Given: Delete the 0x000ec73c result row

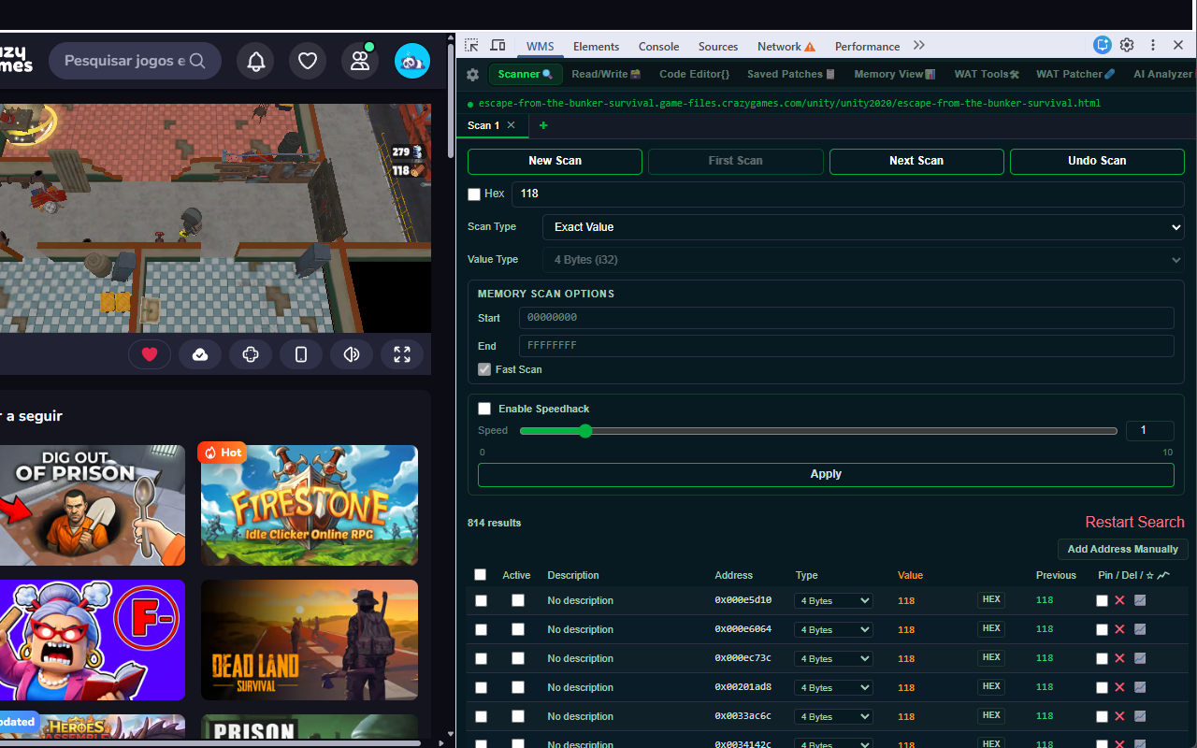Looking at the screenshot, I should click(1119, 658).
